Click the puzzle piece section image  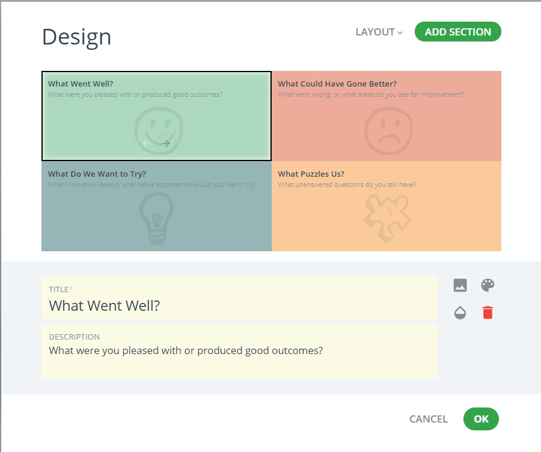tap(387, 219)
